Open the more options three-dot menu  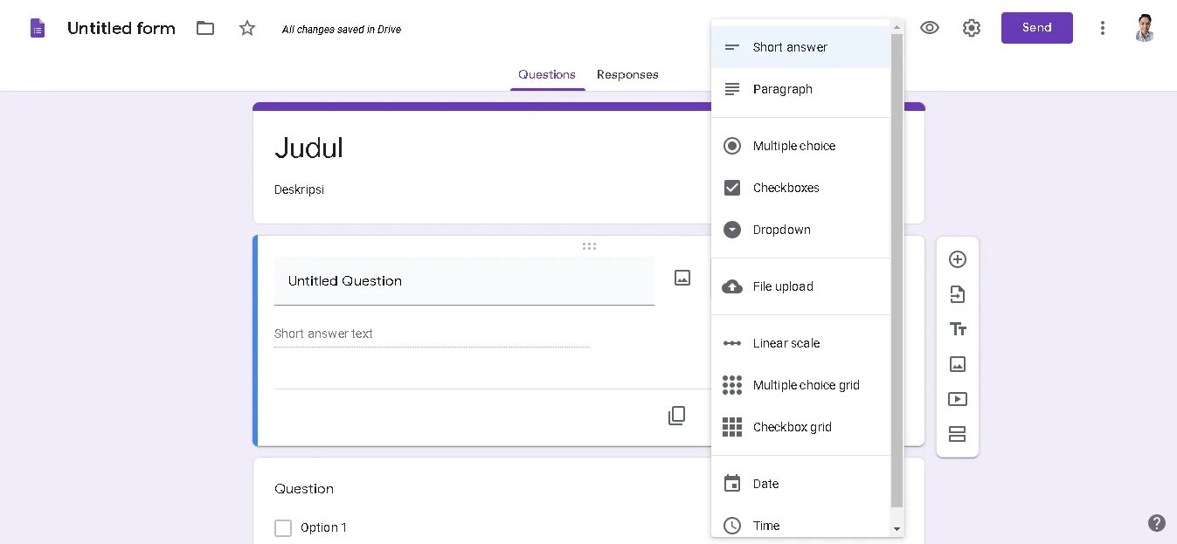point(1103,28)
